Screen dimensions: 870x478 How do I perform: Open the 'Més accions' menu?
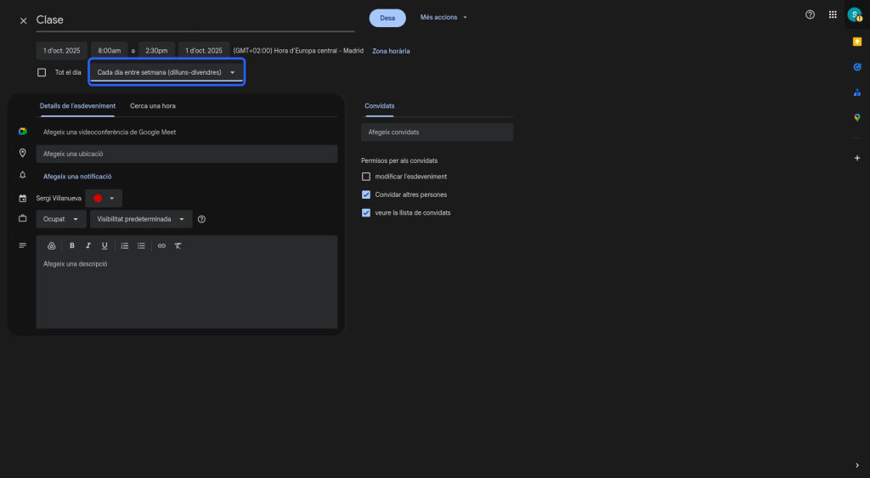click(443, 18)
